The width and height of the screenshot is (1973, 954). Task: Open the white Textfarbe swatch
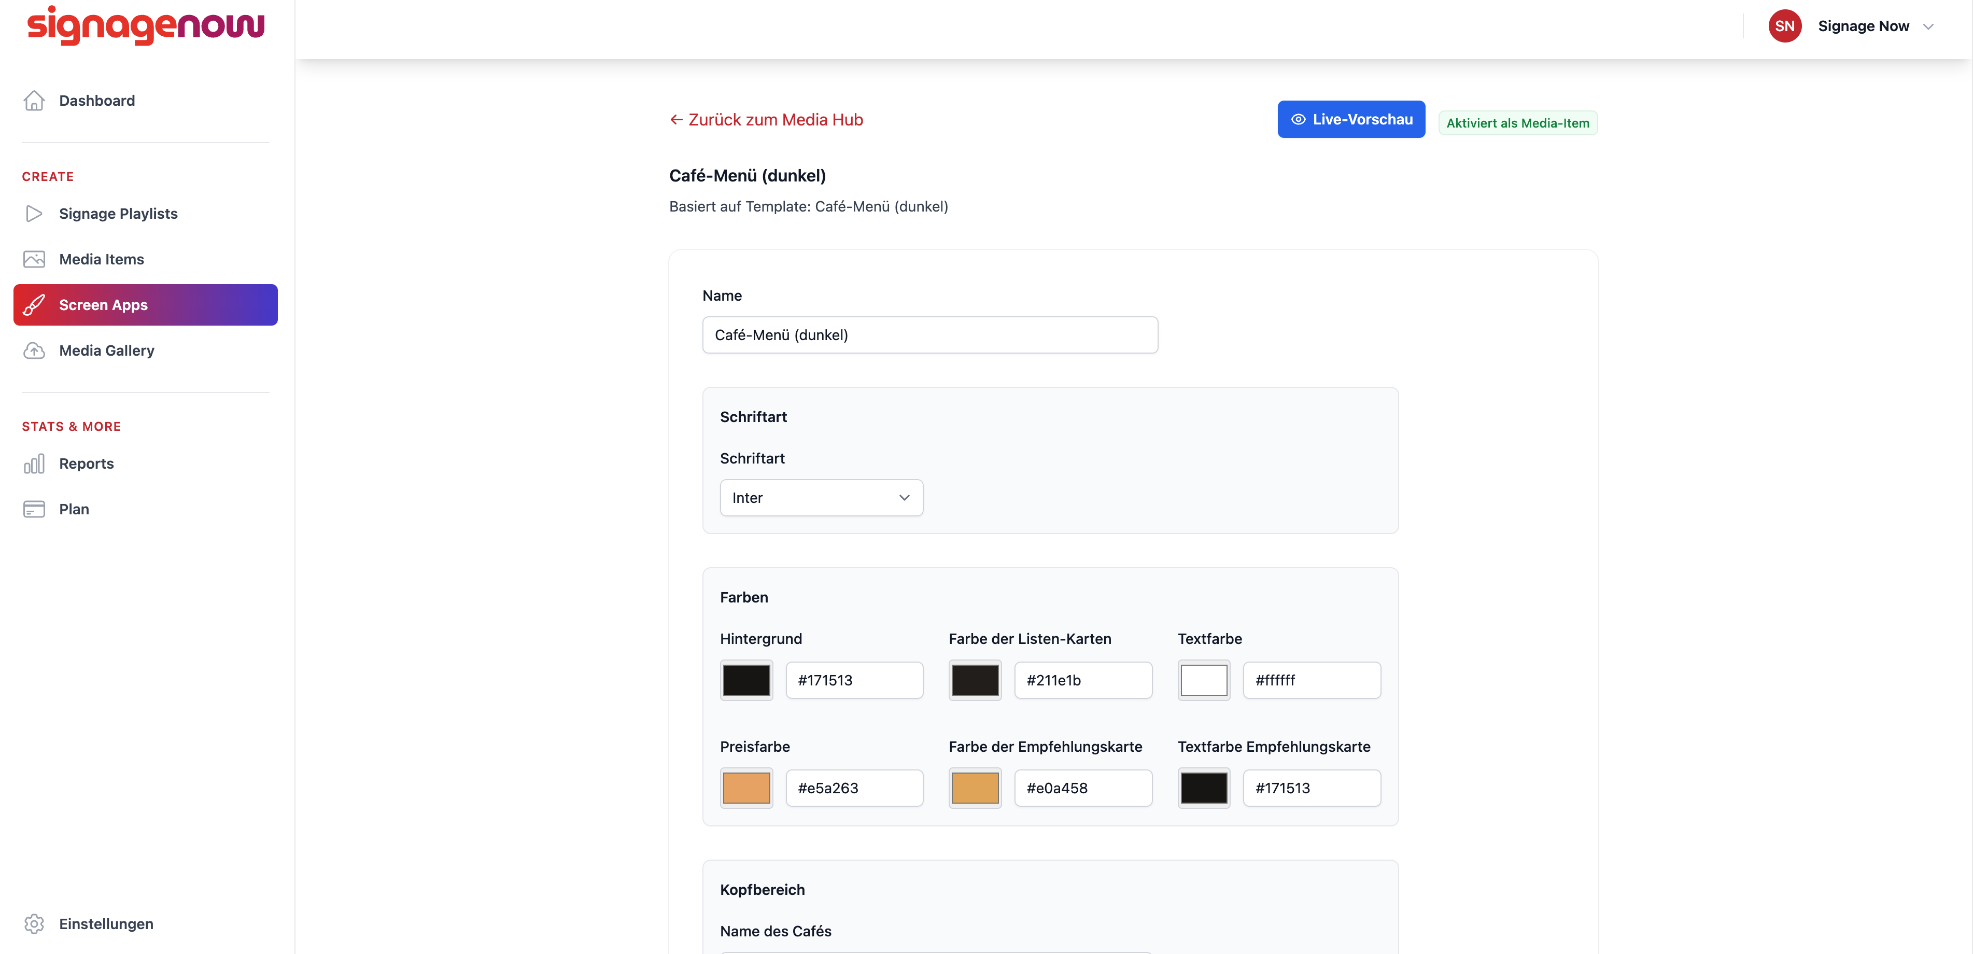click(1203, 680)
